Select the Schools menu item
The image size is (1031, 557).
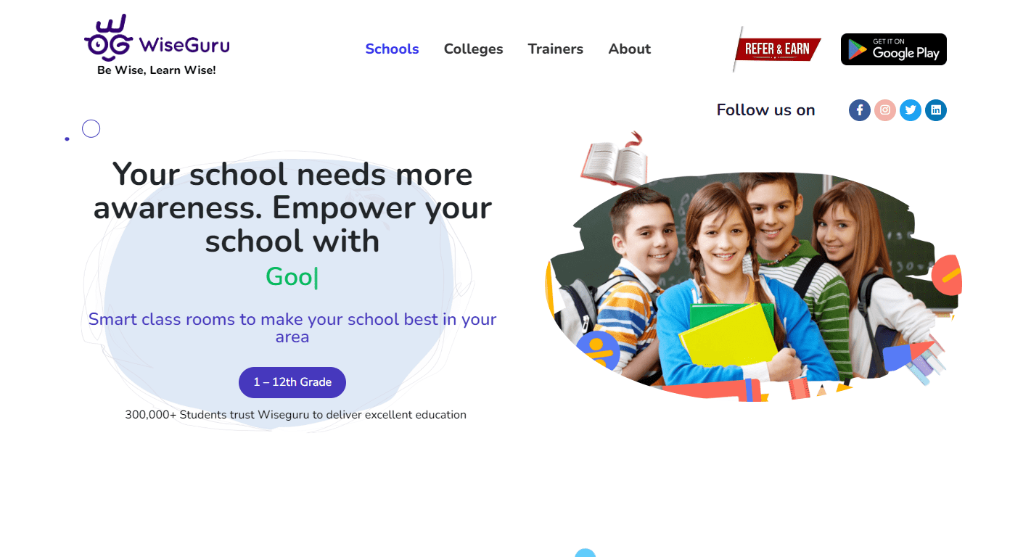pos(392,49)
